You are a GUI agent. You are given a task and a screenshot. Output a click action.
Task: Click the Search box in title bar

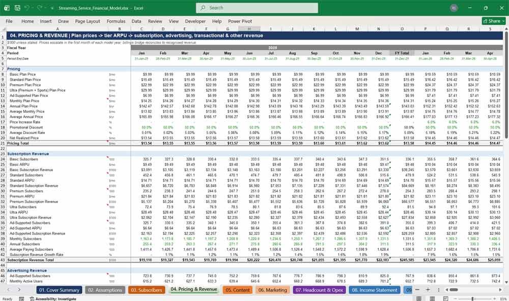click(x=257, y=8)
